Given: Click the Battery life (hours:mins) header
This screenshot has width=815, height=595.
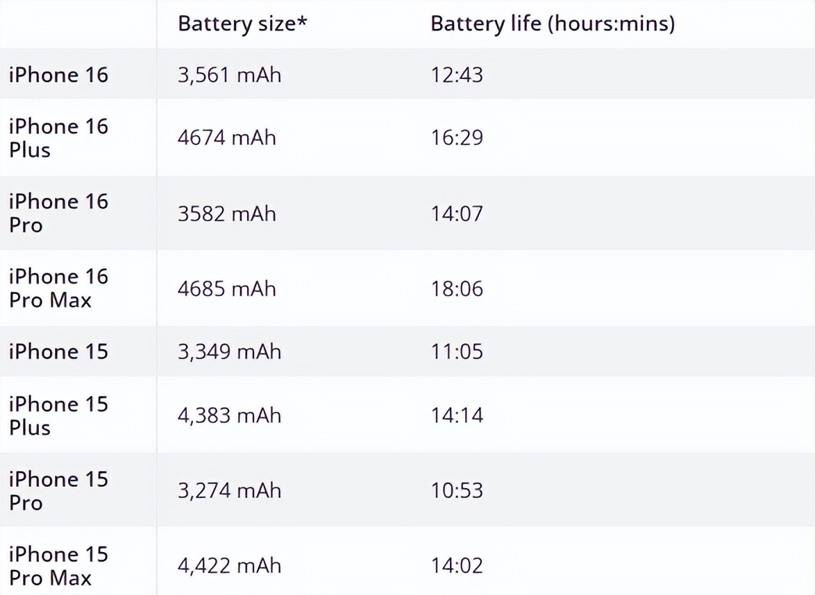Looking at the screenshot, I should coord(553,24).
